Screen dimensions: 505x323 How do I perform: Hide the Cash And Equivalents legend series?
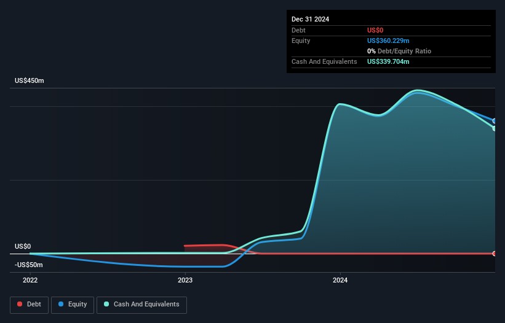click(141, 305)
